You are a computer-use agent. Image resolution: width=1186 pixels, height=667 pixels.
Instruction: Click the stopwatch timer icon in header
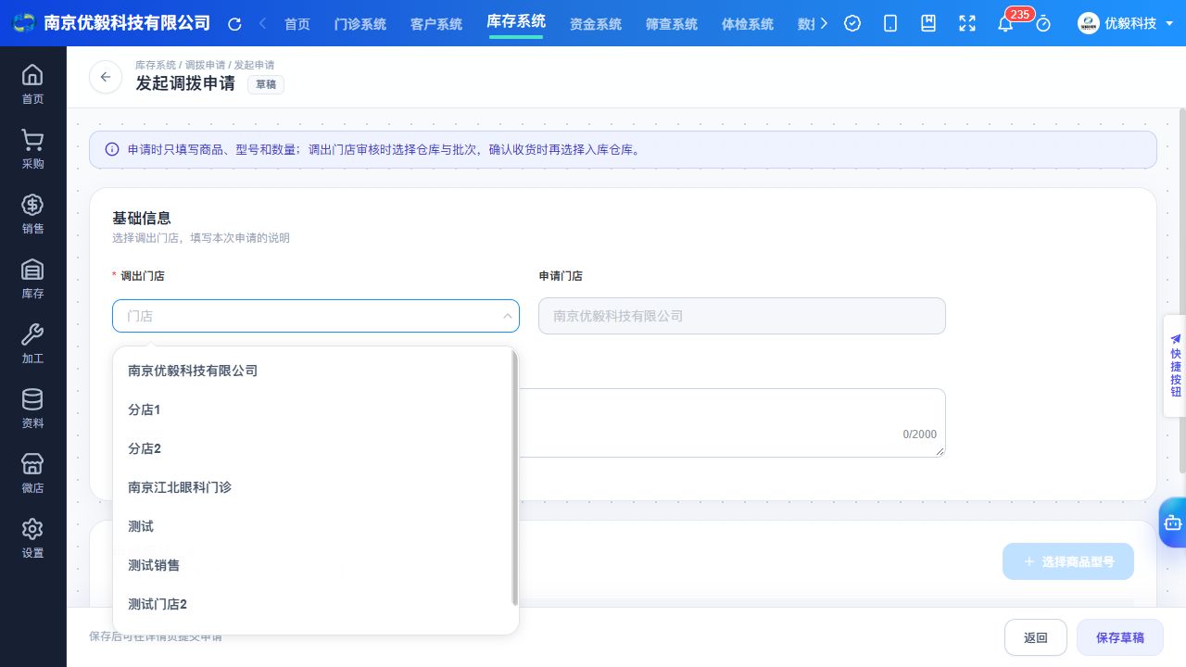click(1043, 24)
